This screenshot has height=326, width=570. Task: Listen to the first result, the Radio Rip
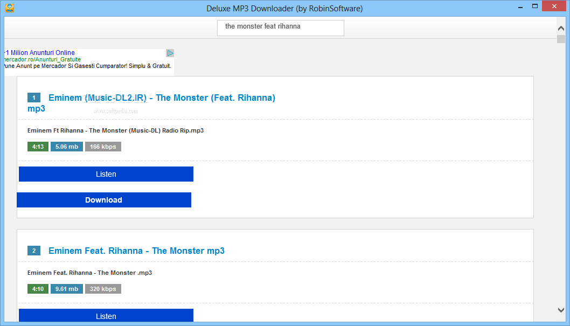(106, 174)
